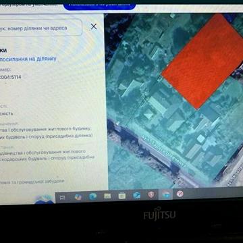This screenshot has width=243, height=243.
Task: Open the blue app icon left of the shield
Action: click(136, 195)
